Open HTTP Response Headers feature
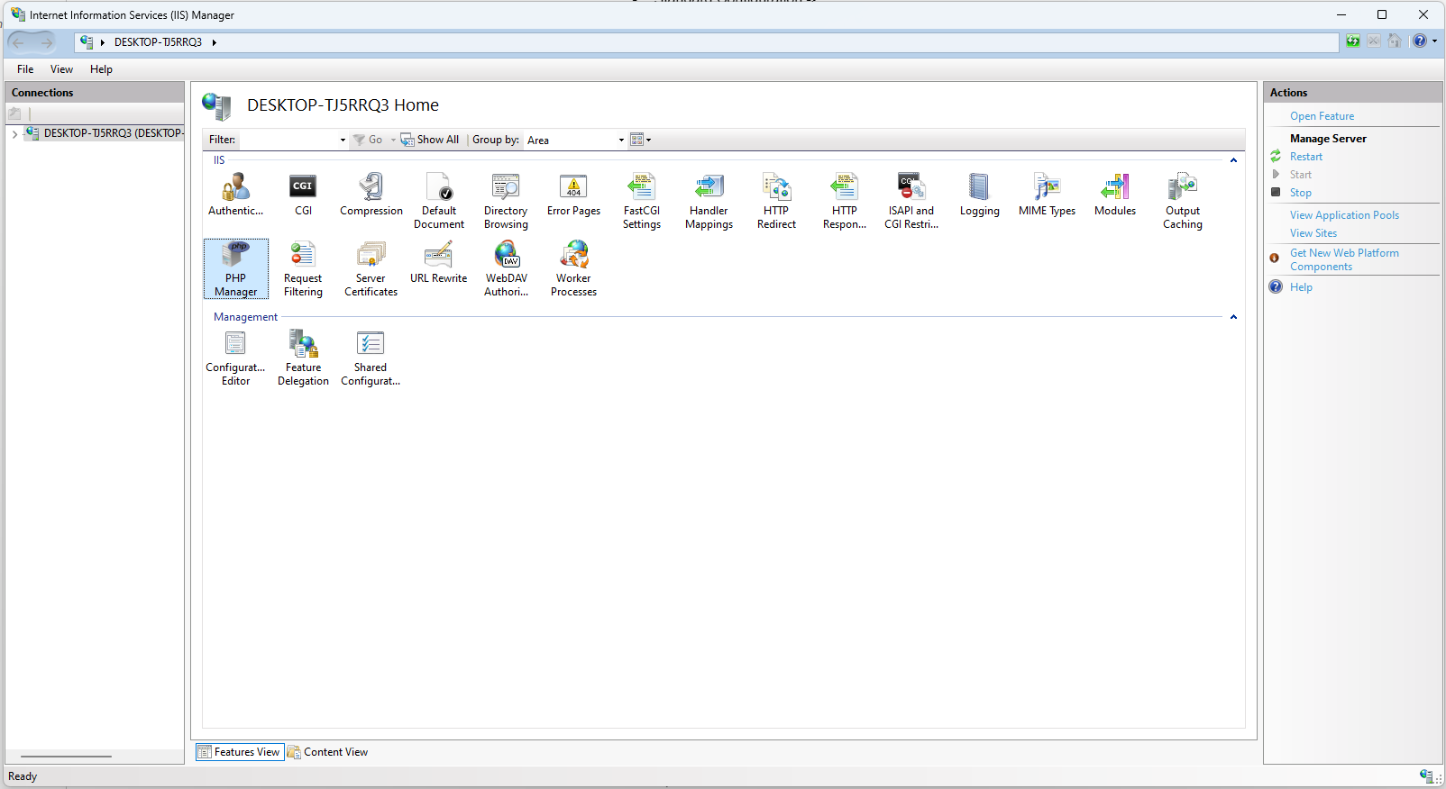 point(844,201)
